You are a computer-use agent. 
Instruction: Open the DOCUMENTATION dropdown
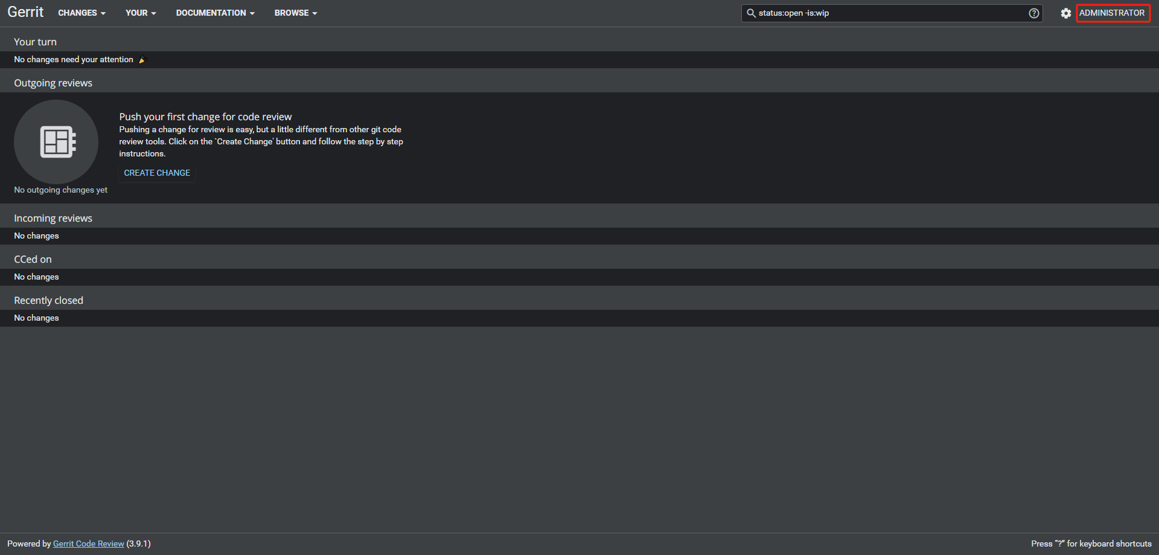click(x=215, y=13)
